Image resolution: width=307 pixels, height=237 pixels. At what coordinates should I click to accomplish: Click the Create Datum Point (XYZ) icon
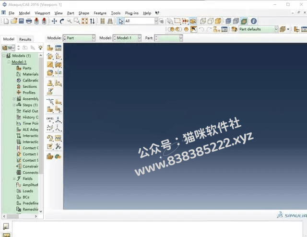coord(50,119)
